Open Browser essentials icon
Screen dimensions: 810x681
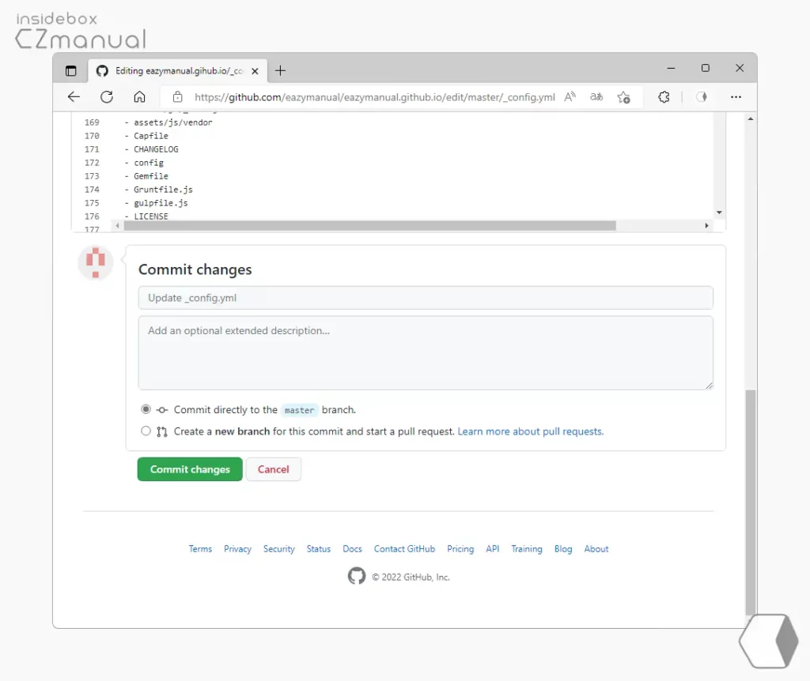click(x=701, y=96)
